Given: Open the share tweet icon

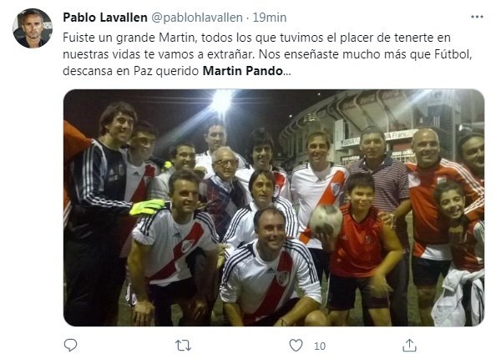Looking at the screenshot, I should tap(409, 345).
